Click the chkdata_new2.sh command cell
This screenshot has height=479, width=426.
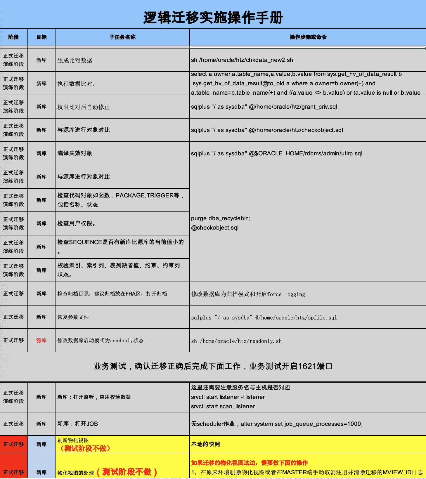307,60
